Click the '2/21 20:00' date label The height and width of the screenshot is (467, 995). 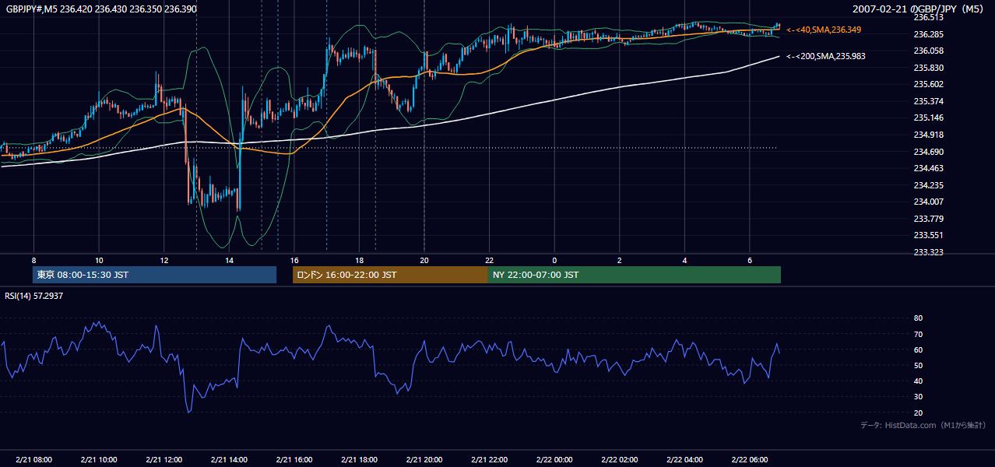click(x=424, y=460)
